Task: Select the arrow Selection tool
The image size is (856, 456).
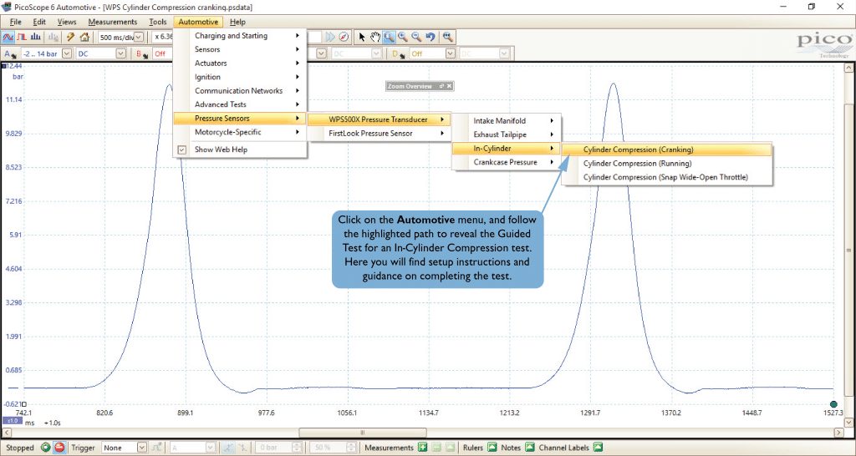Action: tap(361, 37)
